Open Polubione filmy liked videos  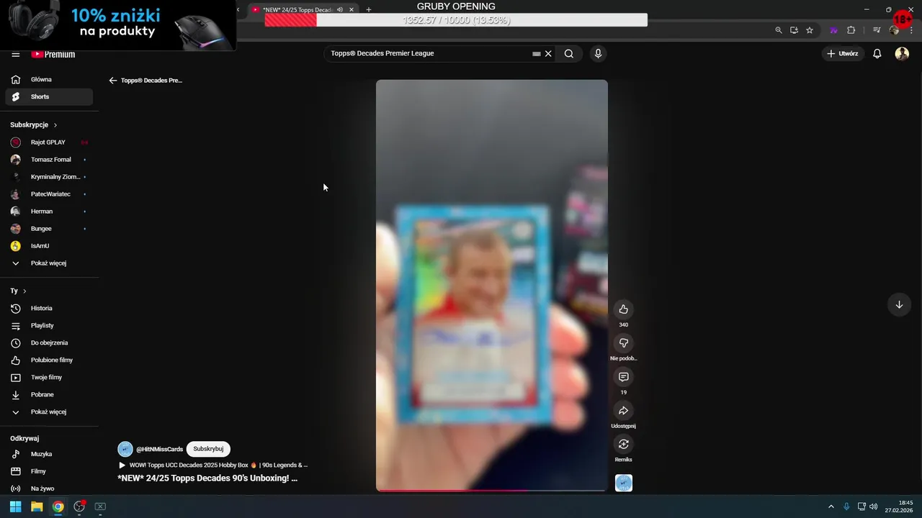tap(49, 360)
